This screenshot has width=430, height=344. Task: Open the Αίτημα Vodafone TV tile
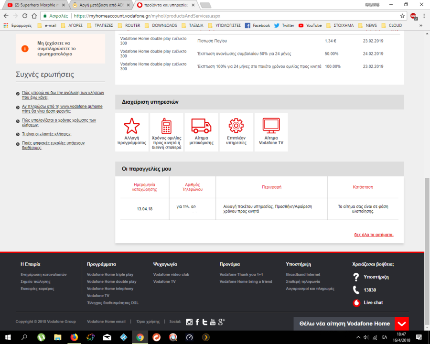click(271, 132)
